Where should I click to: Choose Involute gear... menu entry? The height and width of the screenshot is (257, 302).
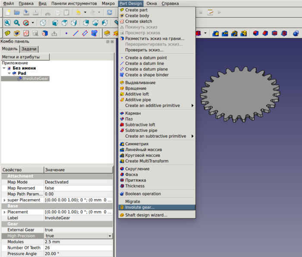click(157, 207)
